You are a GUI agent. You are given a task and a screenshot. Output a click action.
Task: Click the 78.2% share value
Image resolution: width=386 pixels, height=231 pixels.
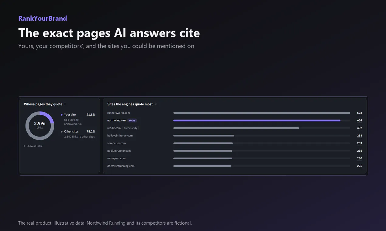91,132
